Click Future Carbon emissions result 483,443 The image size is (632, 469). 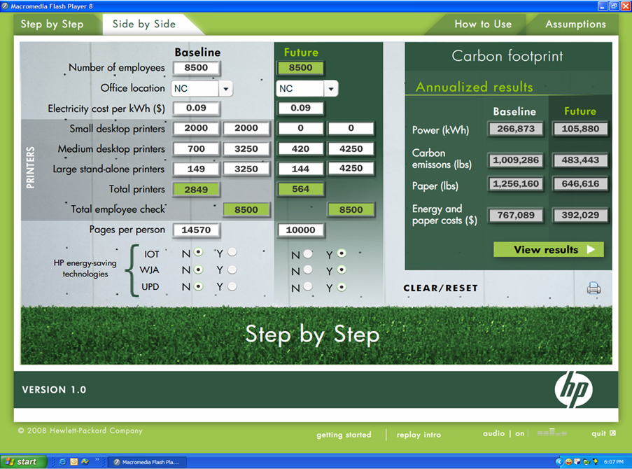(x=580, y=160)
